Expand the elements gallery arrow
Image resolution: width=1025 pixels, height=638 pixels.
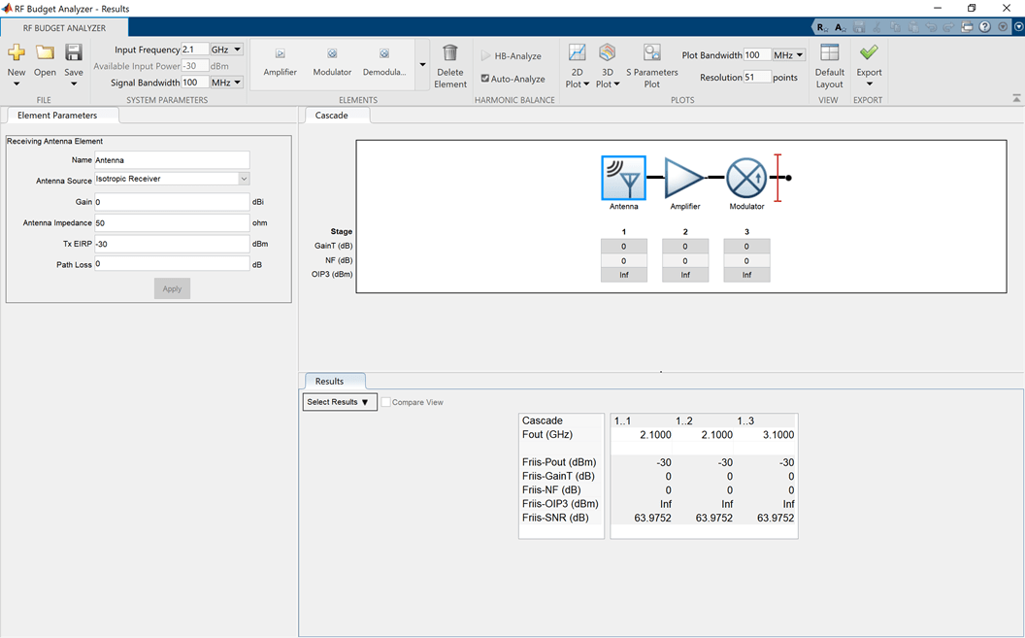pos(422,65)
